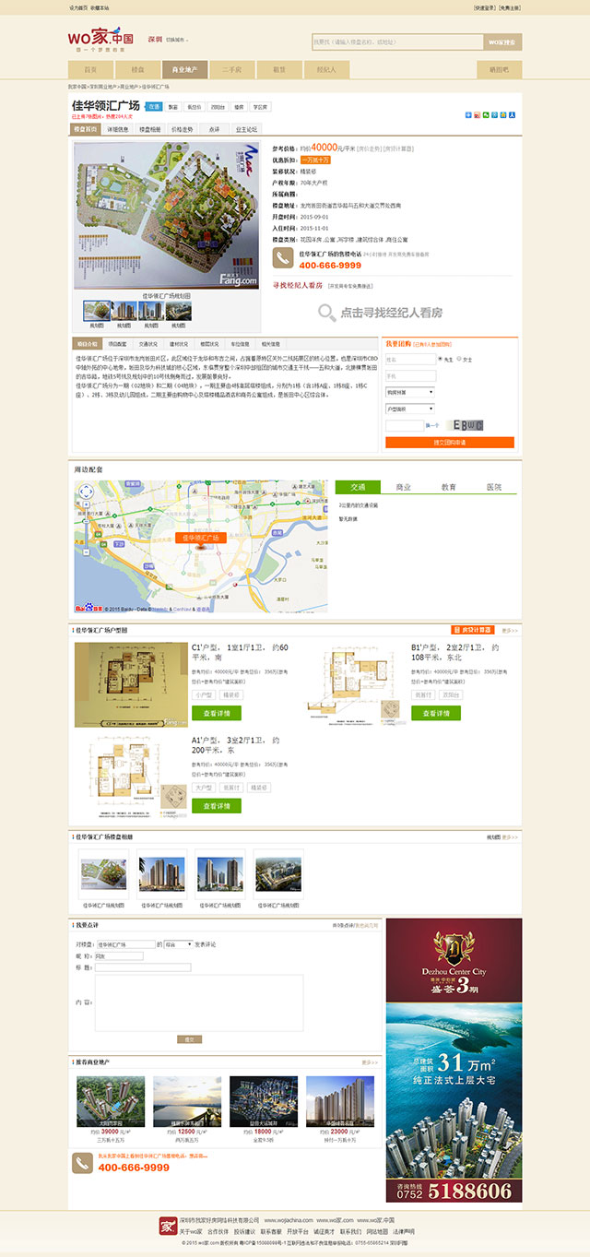Switch to the 教育 nearby-facilities tab
Viewport: 590px width, 1257px height.
click(448, 487)
